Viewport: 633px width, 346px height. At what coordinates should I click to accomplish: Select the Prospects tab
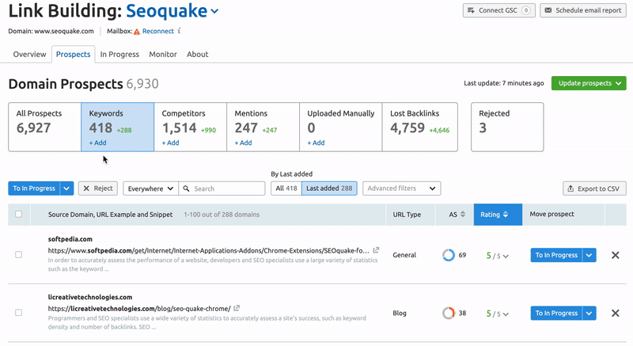click(73, 54)
